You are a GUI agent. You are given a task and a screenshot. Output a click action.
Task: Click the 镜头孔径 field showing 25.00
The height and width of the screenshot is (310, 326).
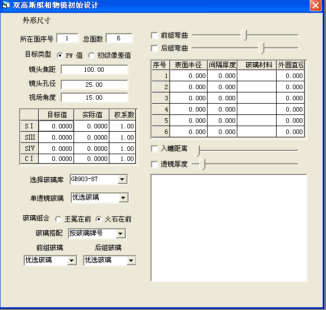95,85
